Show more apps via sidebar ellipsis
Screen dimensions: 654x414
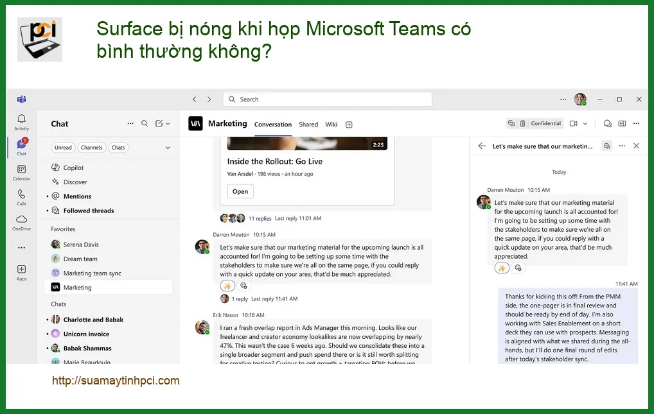pyautogui.click(x=21, y=248)
